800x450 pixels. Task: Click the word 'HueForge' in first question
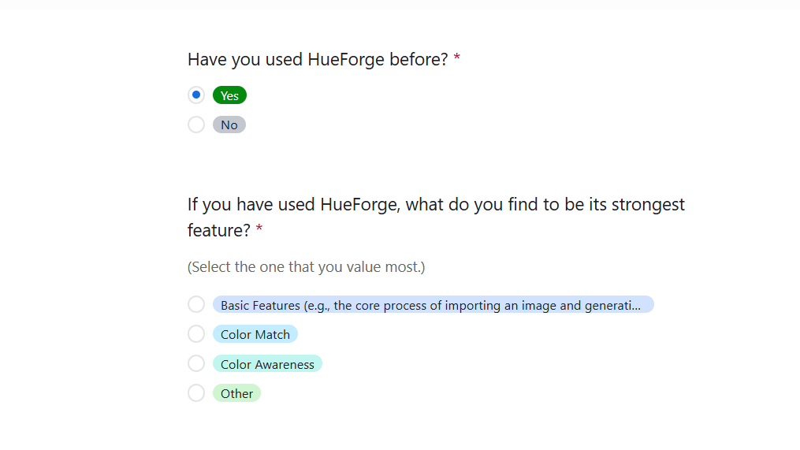click(346, 60)
